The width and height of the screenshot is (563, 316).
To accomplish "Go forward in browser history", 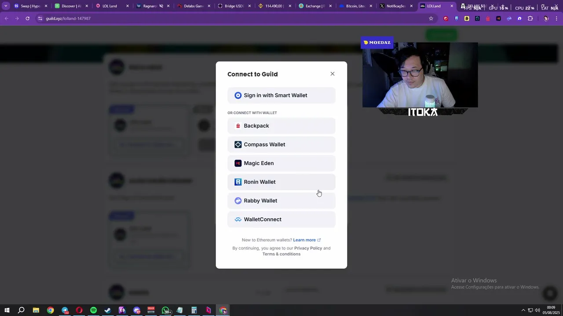I will [17, 18].
